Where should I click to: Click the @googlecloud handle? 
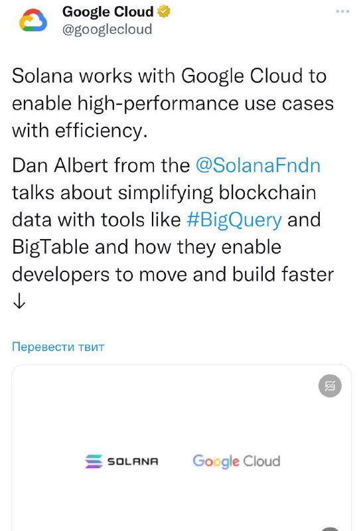[x=107, y=29]
